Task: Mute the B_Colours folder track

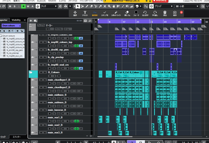Action: [41, 72]
